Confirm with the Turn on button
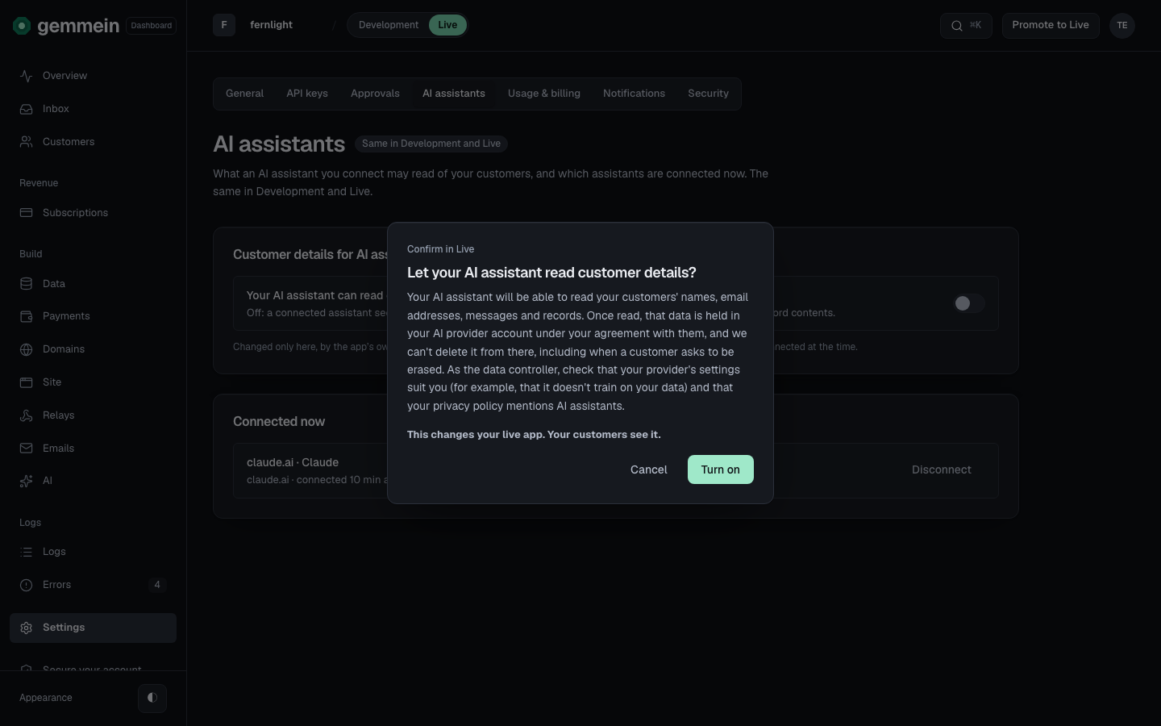 [721, 469]
